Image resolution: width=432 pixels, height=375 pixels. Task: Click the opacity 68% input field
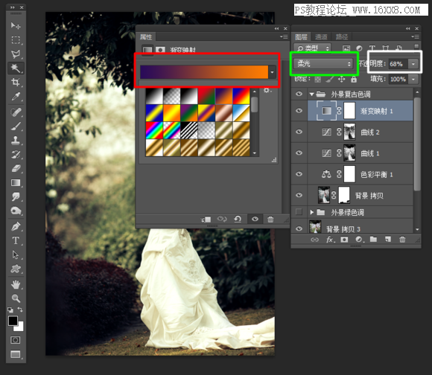[398, 64]
